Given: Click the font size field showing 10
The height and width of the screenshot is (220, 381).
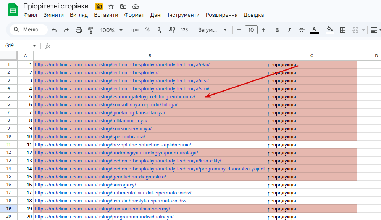Looking at the screenshot, I should [x=251, y=30].
